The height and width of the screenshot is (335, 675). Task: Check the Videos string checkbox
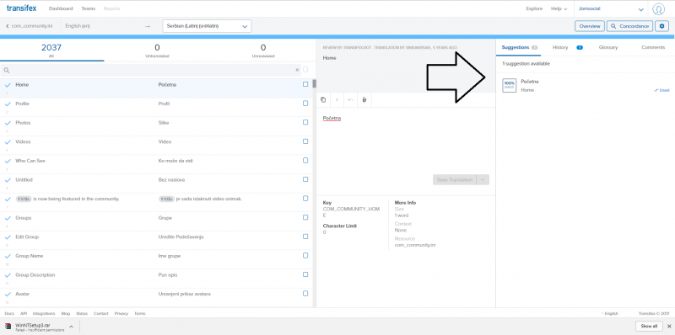305,141
